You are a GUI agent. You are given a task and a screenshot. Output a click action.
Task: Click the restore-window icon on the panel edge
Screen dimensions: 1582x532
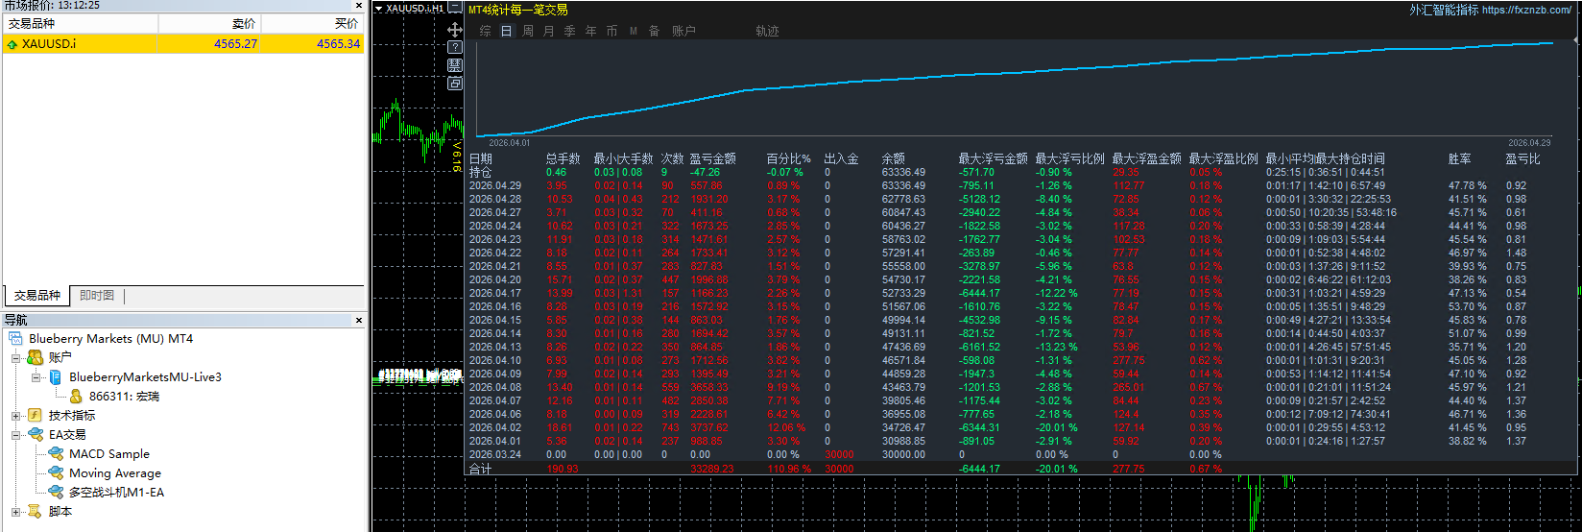click(x=455, y=84)
